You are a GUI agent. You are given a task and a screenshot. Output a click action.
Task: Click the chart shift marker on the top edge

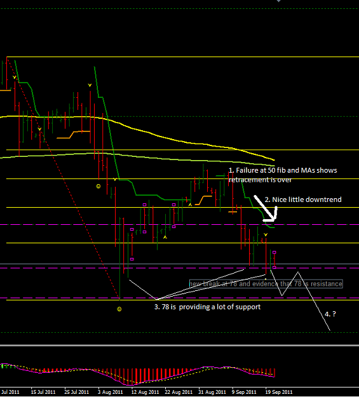pyautogui.click(x=279, y=1)
